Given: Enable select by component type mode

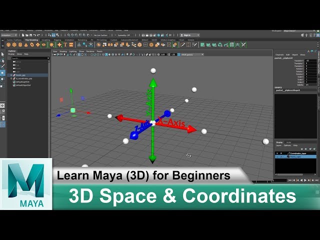Looking at the screenshot, I should (57, 35).
